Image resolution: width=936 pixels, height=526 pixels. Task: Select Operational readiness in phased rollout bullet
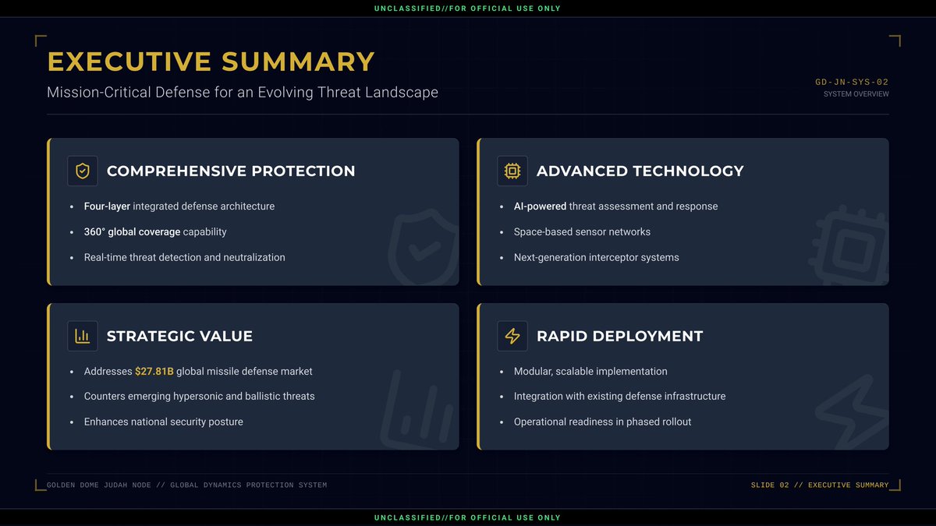[603, 422]
